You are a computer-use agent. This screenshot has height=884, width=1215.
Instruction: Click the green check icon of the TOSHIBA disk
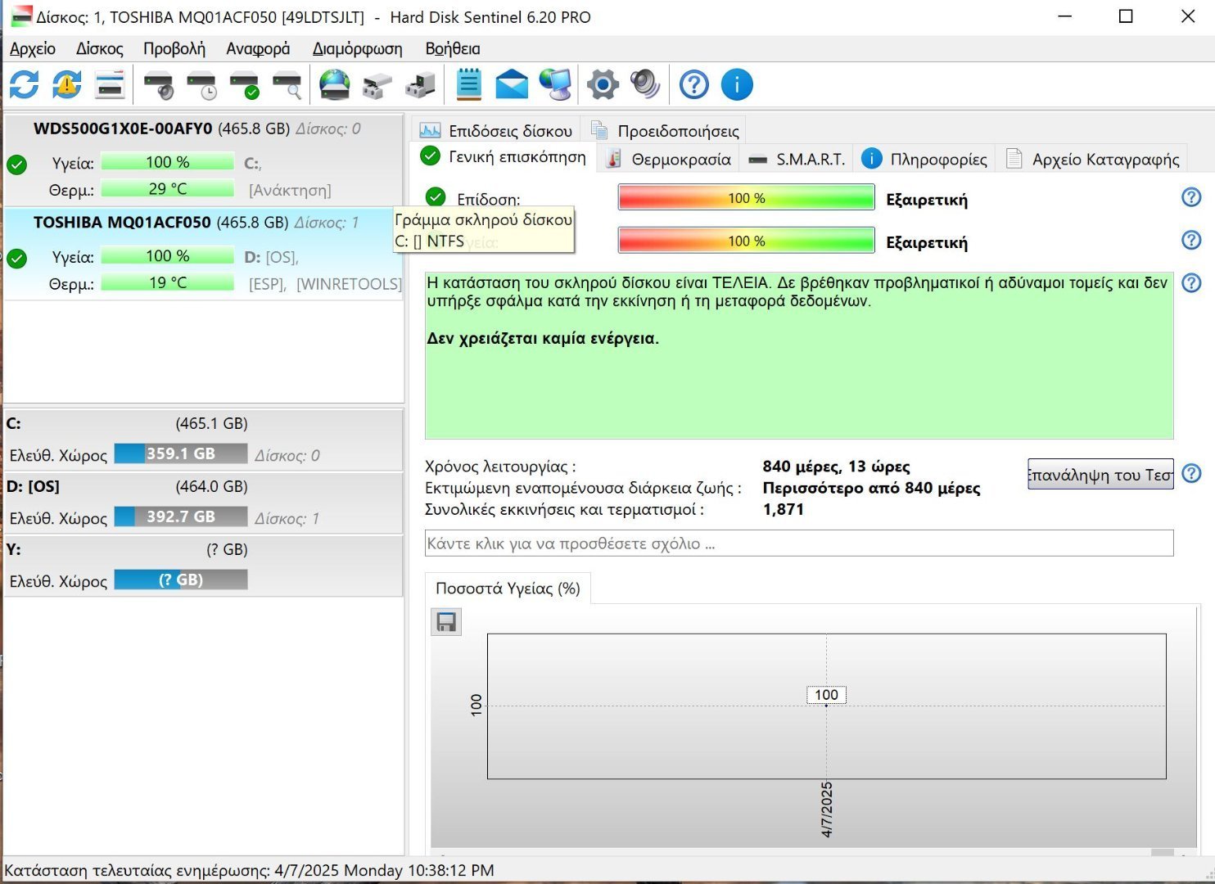16,259
